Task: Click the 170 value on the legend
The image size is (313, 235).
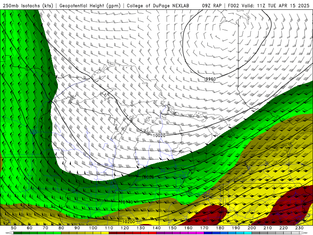Action: (x=204, y=228)
